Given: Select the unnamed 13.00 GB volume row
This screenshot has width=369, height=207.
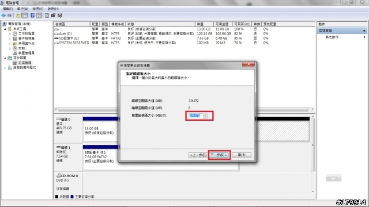Looking at the screenshot, I should tap(162, 29).
